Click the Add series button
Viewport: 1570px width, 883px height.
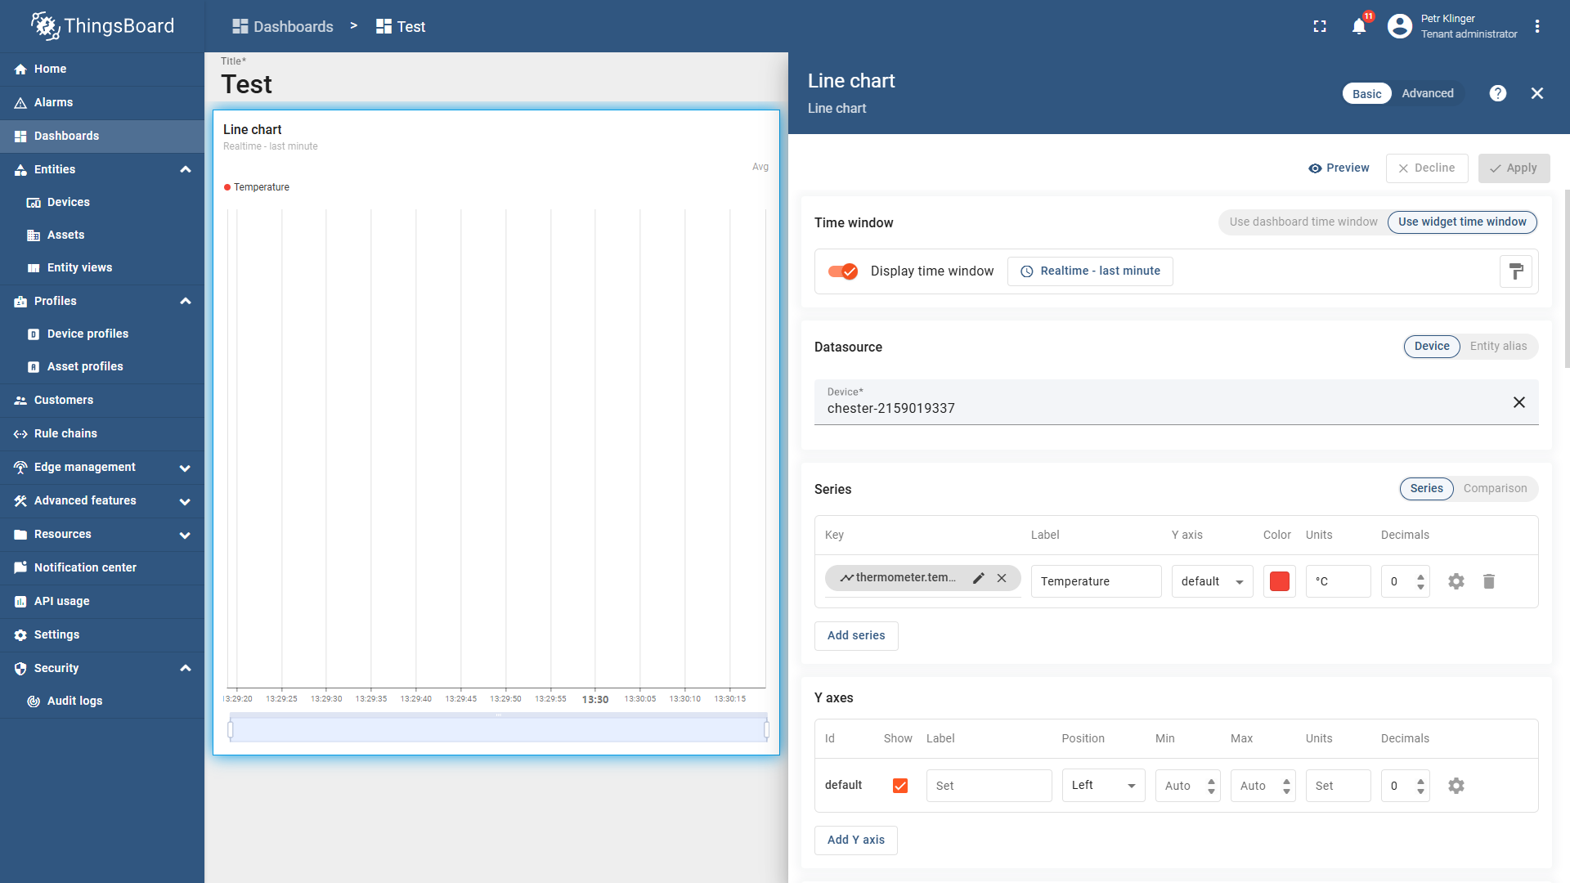pos(856,636)
